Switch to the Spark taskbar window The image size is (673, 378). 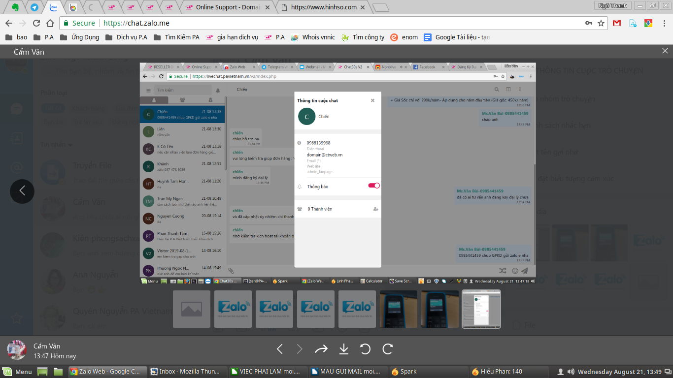pos(428,372)
